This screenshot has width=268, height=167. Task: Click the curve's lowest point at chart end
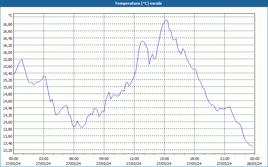click(253, 147)
